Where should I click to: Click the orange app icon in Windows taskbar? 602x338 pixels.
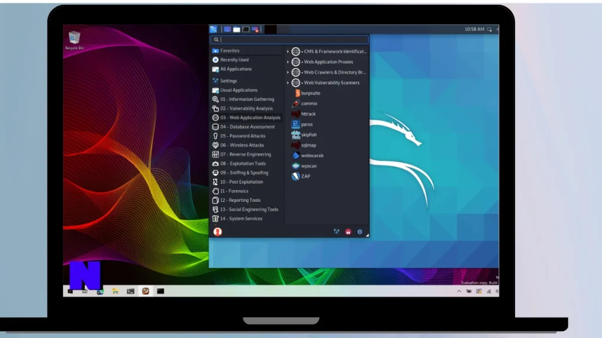pos(146,291)
